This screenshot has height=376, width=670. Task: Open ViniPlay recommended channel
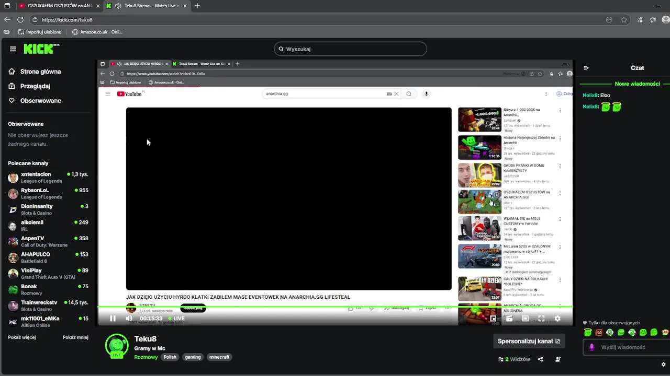48,274
